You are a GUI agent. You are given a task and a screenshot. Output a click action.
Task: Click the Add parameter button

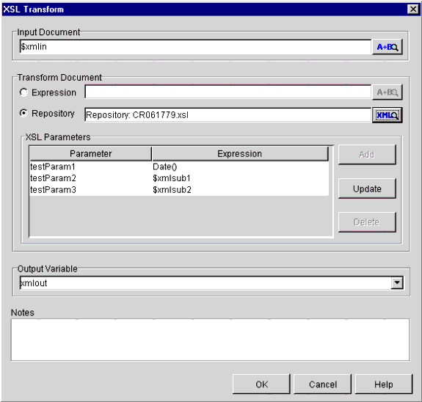(367, 155)
